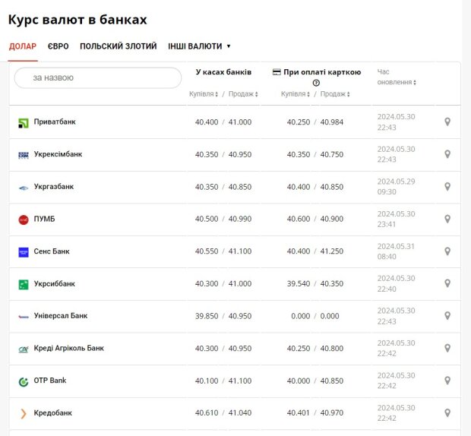Switch to the ЄВРО tab
The width and height of the screenshot is (471, 436).
tap(58, 46)
